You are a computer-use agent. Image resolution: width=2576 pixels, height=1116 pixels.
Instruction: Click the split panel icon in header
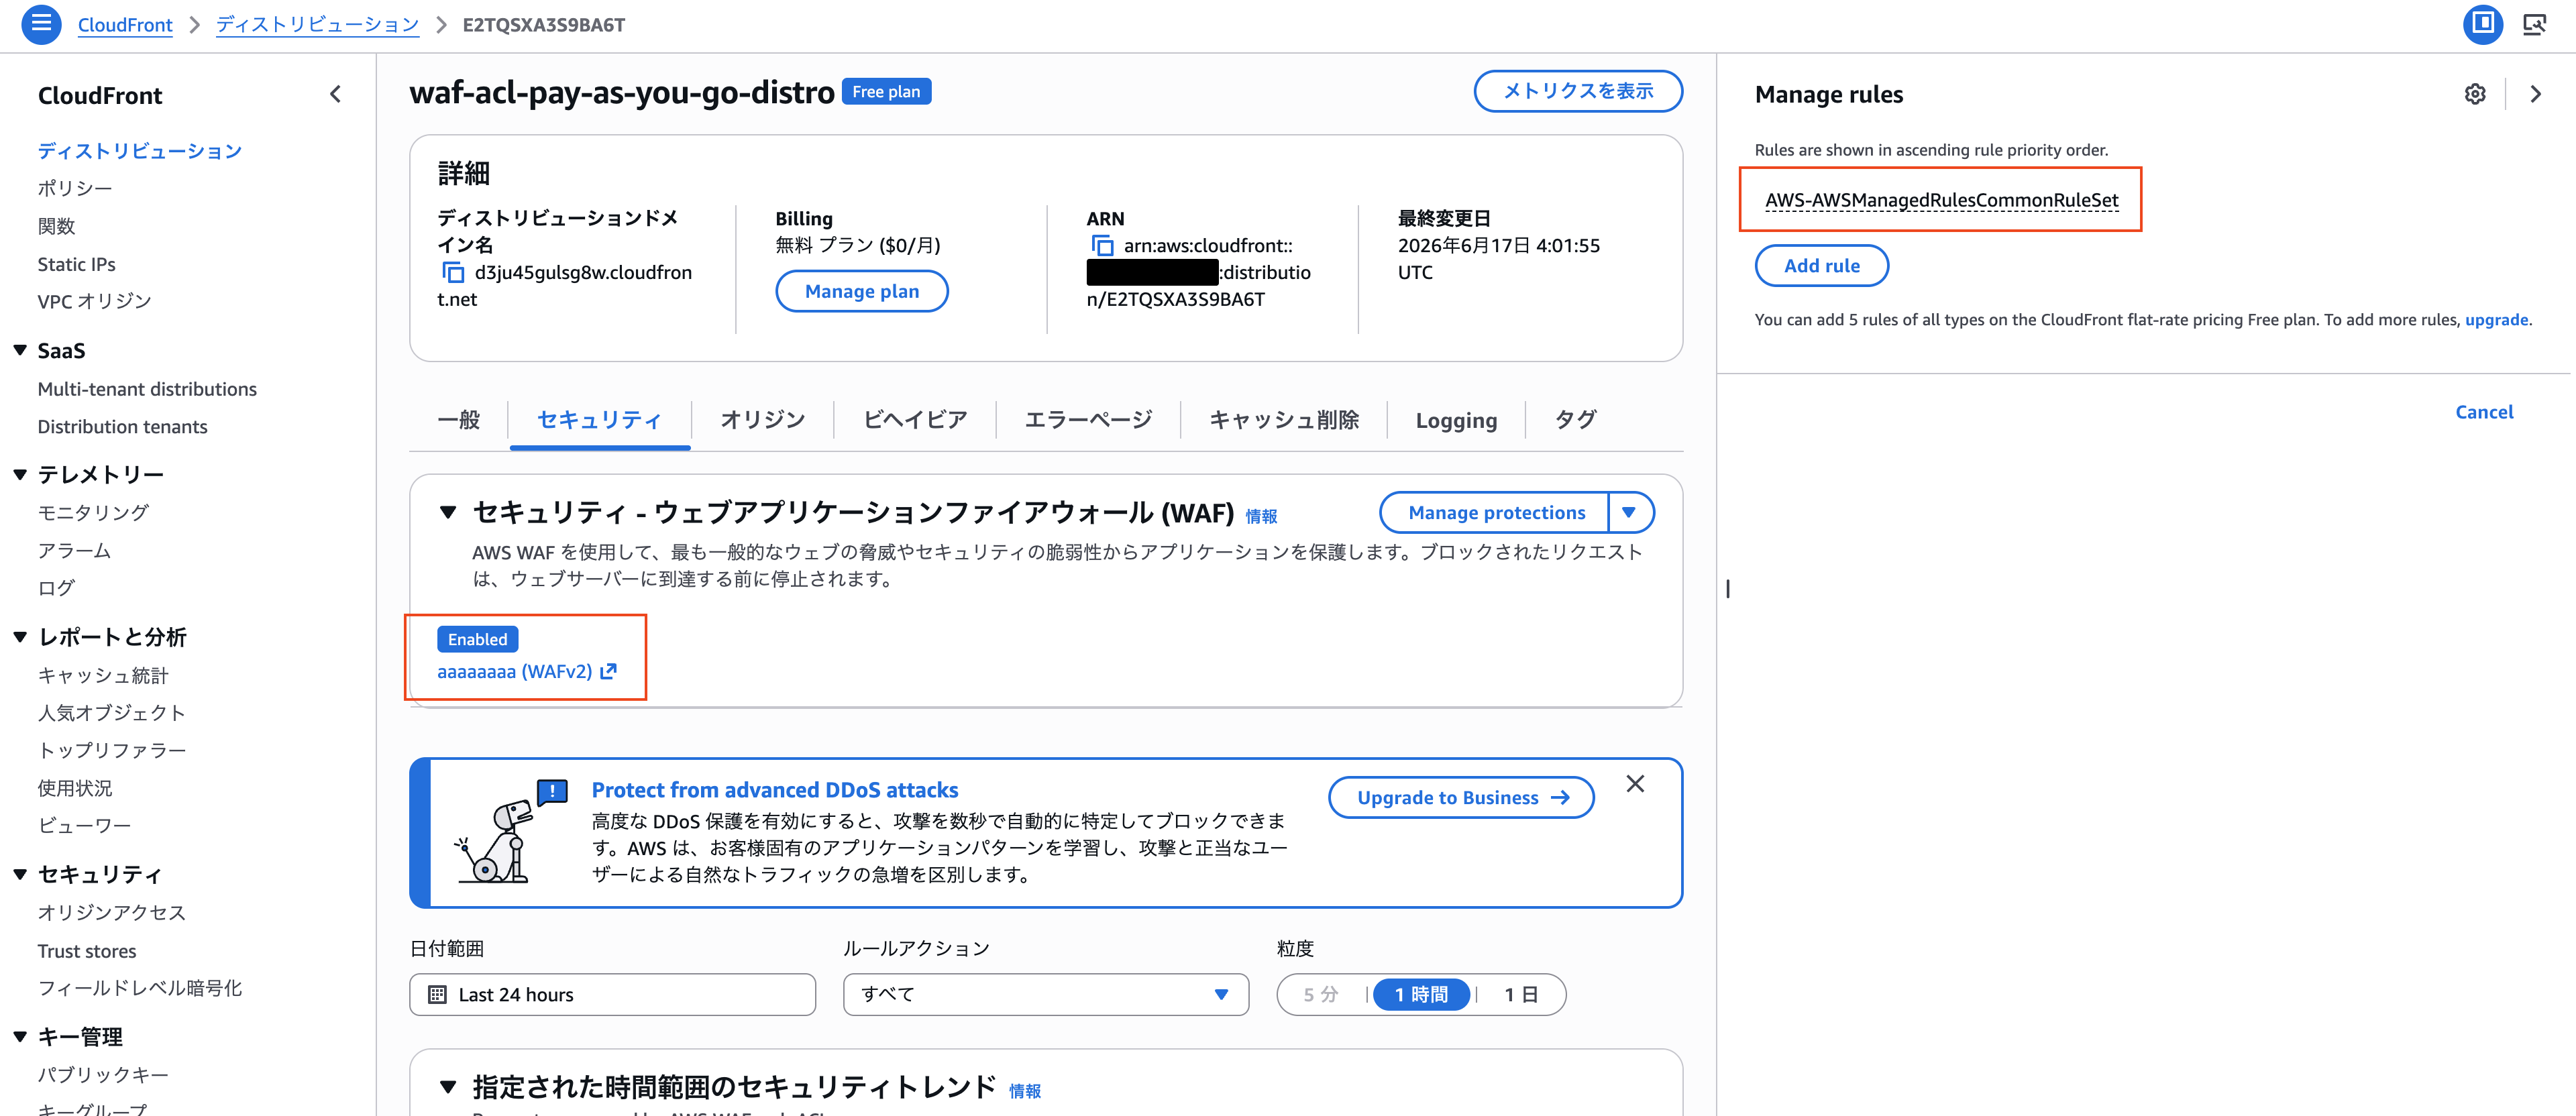pos(2483,24)
